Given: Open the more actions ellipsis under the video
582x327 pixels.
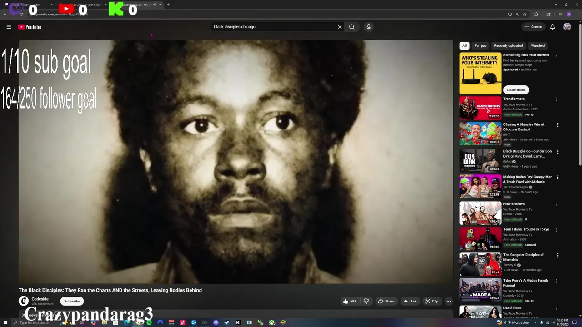Looking at the screenshot, I should pyautogui.click(x=448, y=301).
